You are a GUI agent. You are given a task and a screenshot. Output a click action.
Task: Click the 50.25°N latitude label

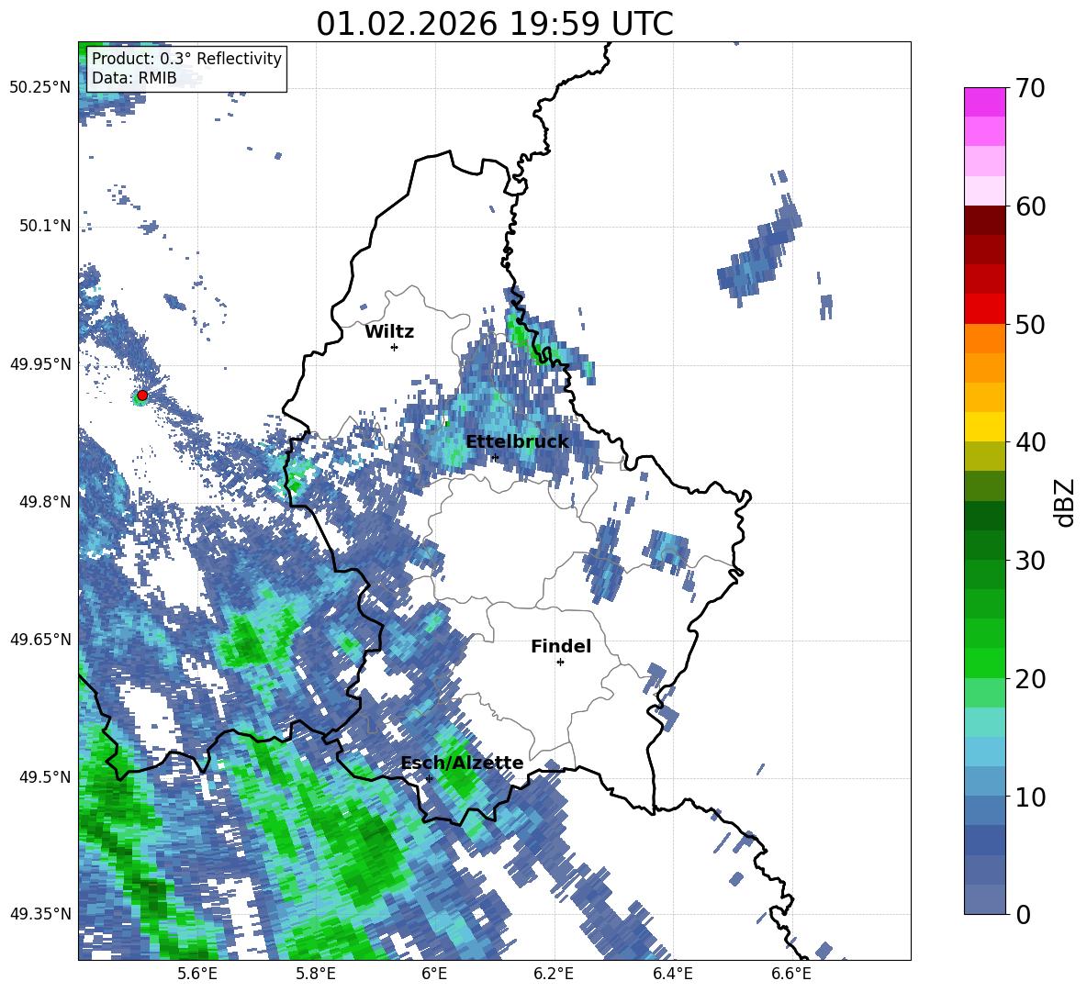(40, 88)
